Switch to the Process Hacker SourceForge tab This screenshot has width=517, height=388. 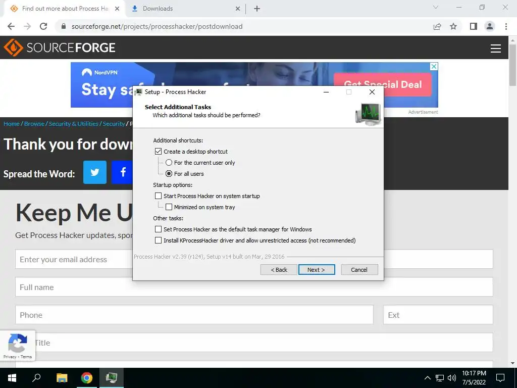tap(64, 9)
